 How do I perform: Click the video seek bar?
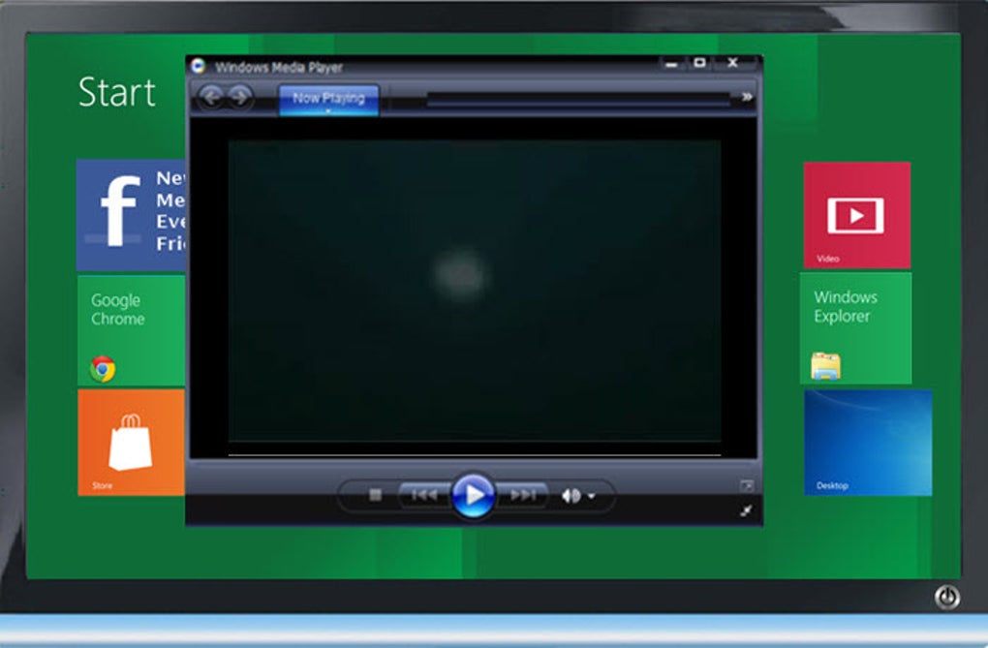coord(475,454)
